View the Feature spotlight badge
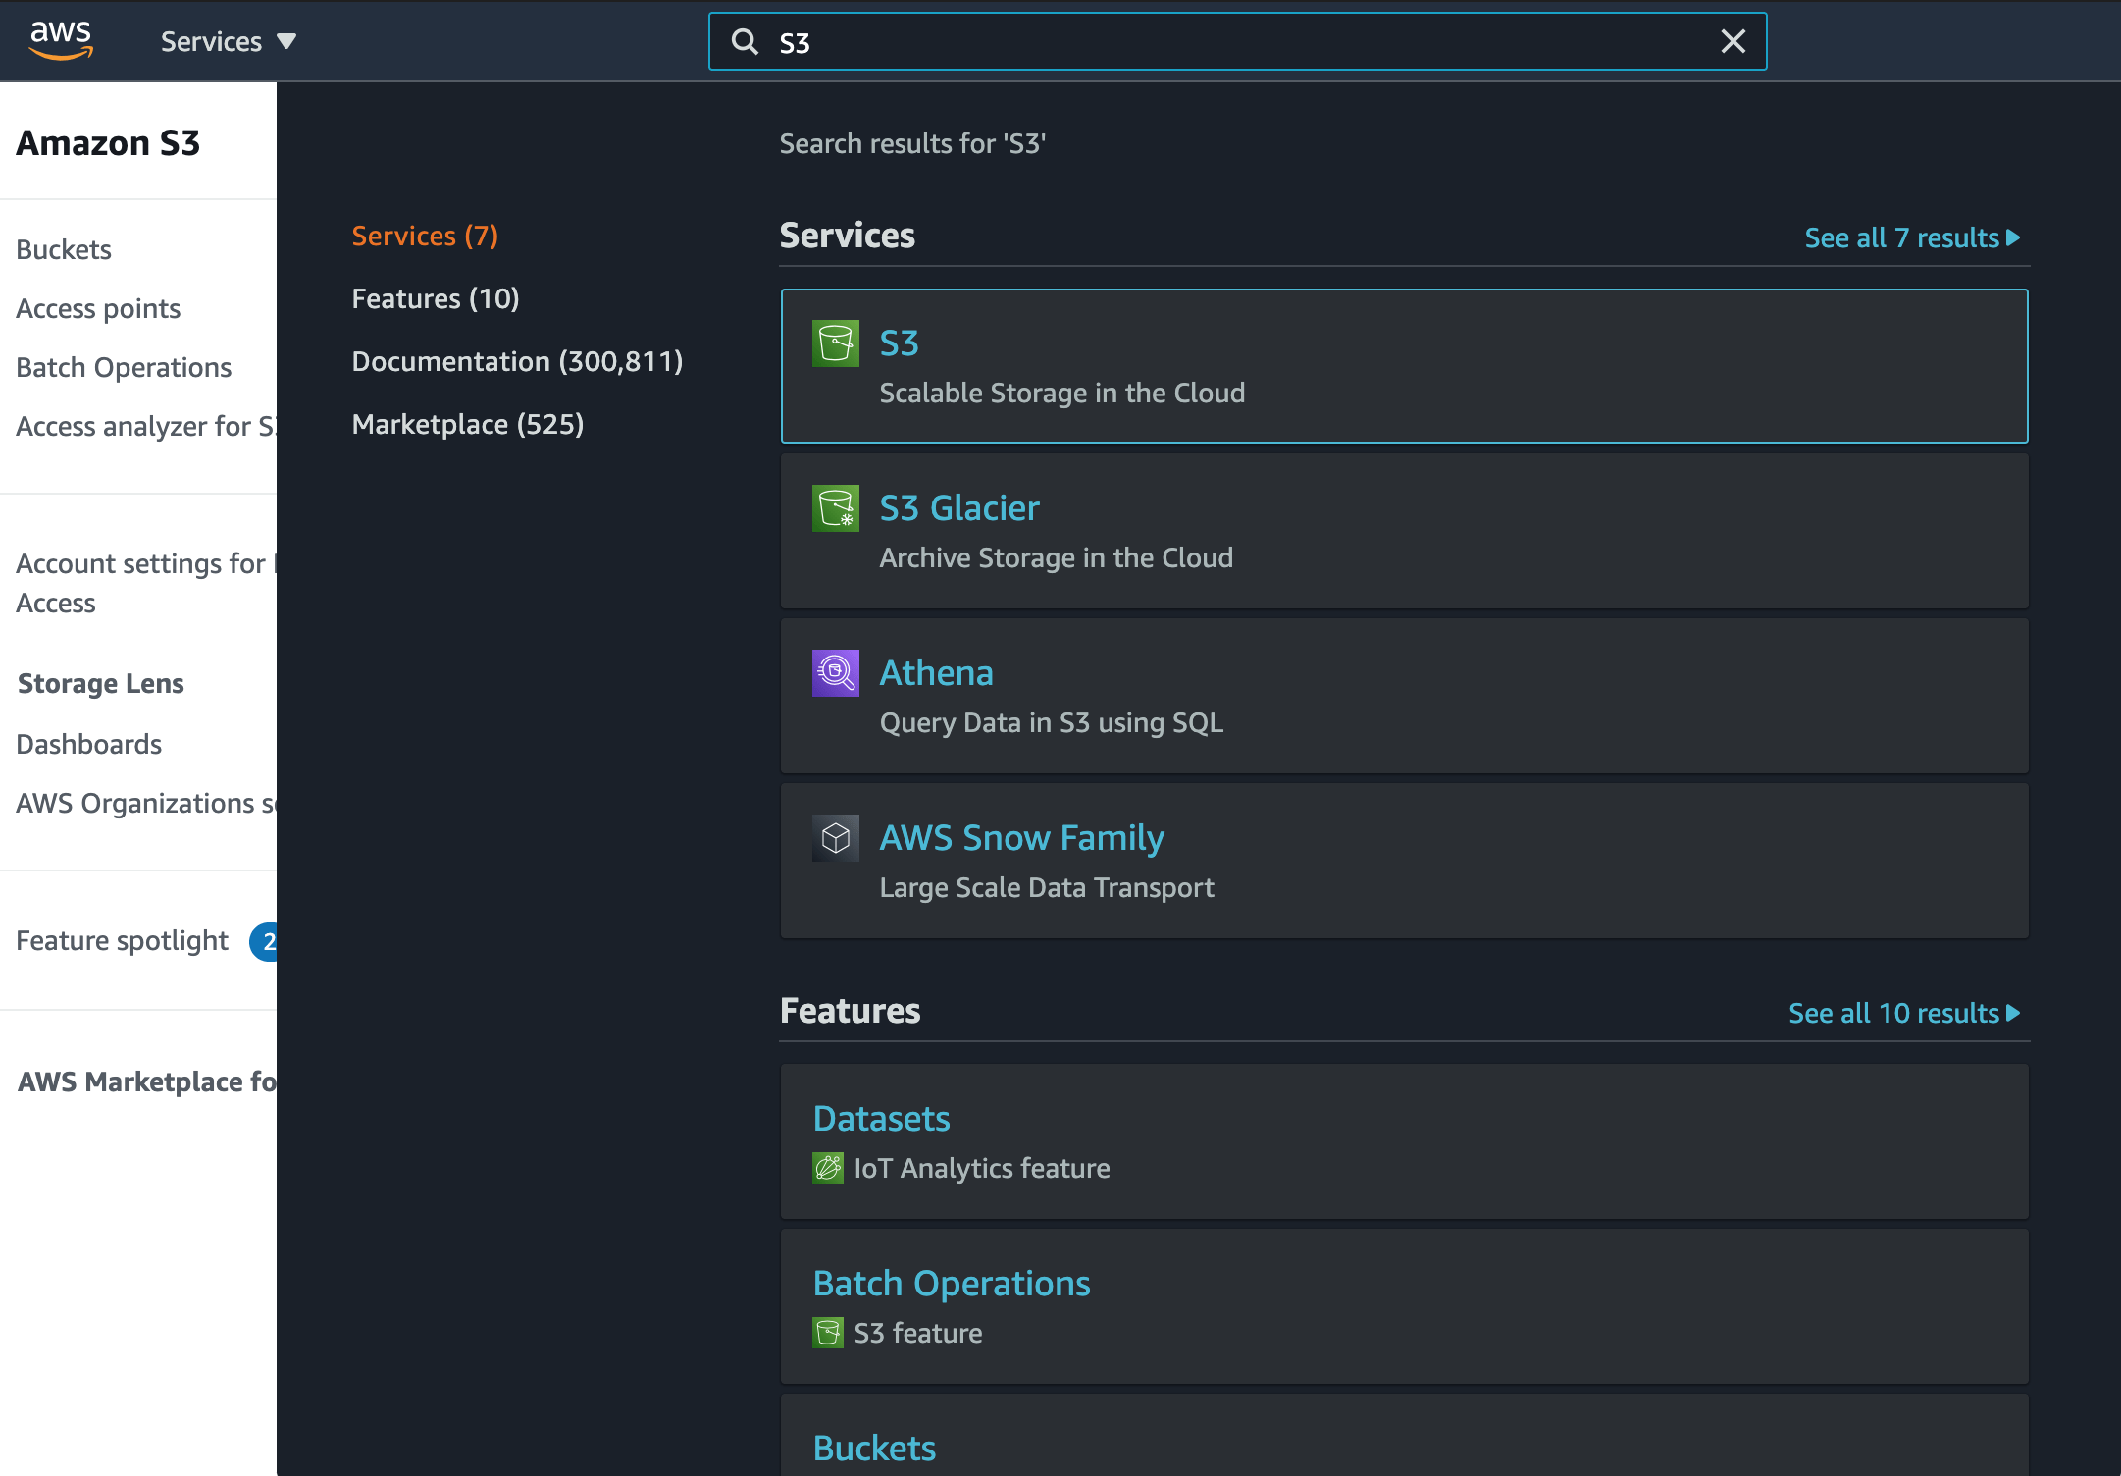The image size is (2121, 1476). (267, 941)
